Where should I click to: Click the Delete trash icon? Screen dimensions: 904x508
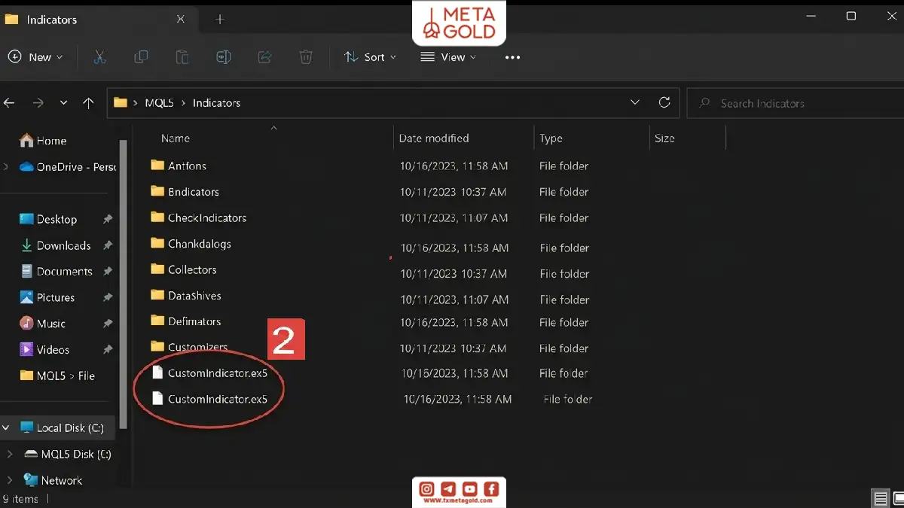click(x=306, y=57)
